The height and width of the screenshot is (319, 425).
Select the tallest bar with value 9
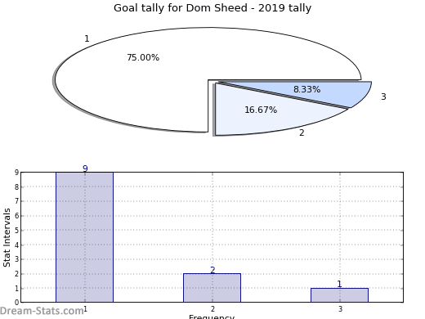tap(85, 237)
